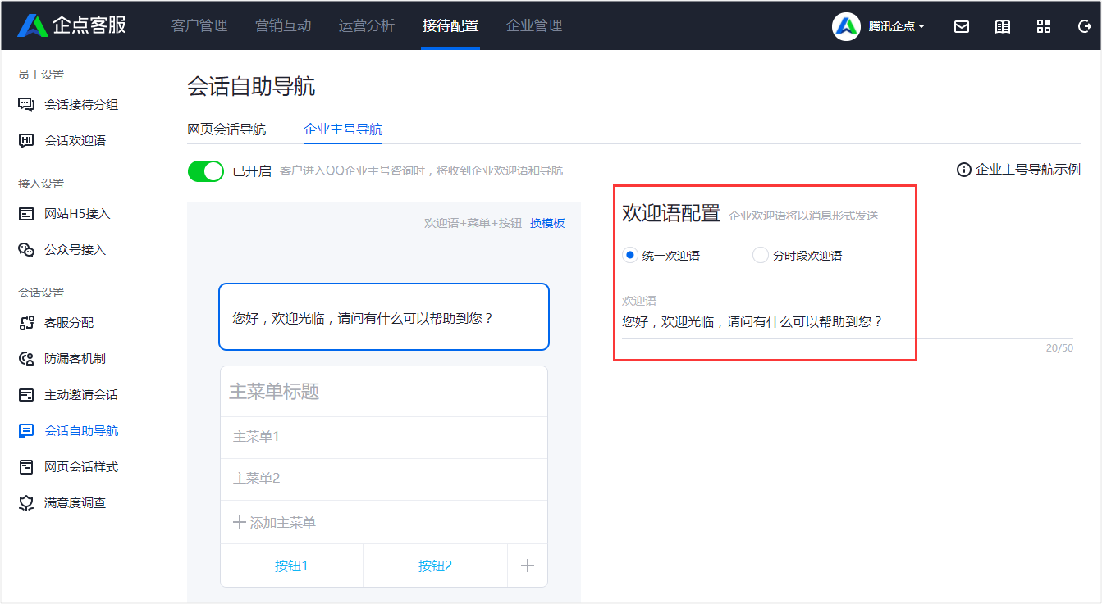Viewport: 1102px width, 604px height.
Task: Select the 主菜单1 row
Action: (384, 437)
